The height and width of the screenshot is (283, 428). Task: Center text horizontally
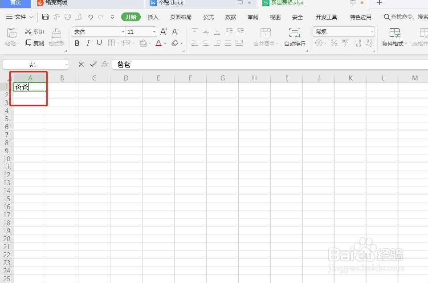point(206,43)
